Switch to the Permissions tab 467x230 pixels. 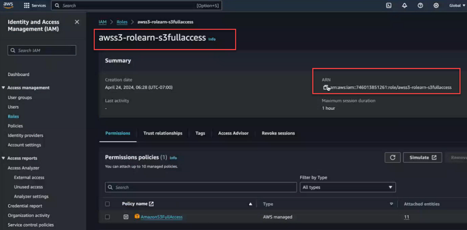click(117, 133)
